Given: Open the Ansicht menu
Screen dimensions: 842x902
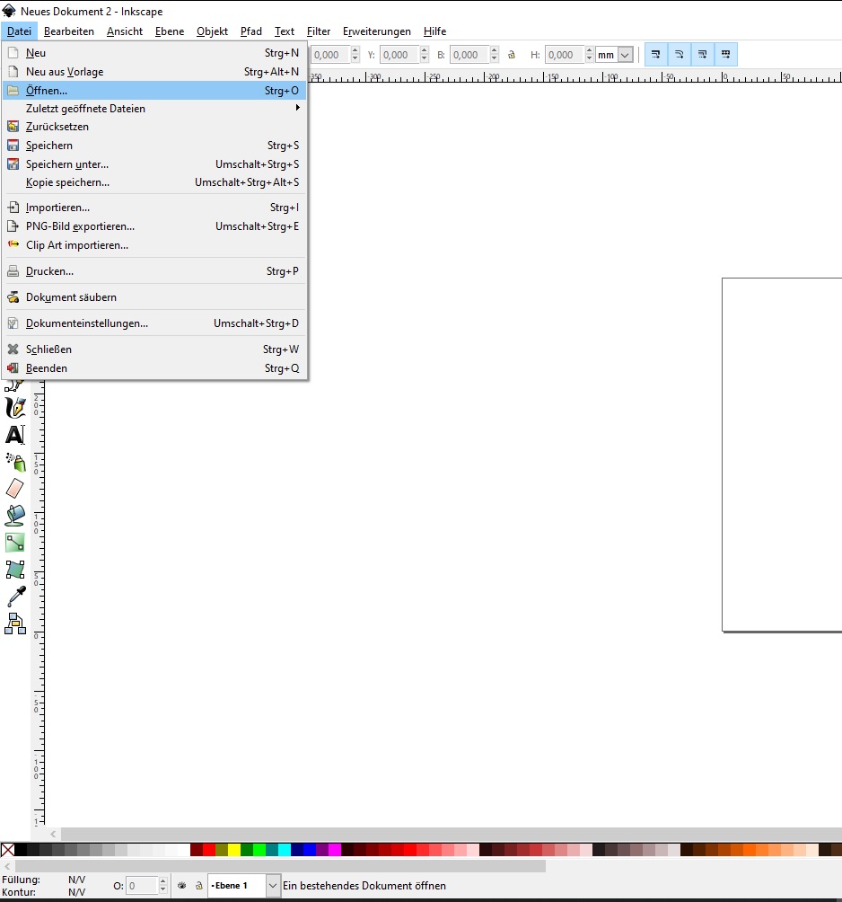Looking at the screenshot, I should 125,31.
